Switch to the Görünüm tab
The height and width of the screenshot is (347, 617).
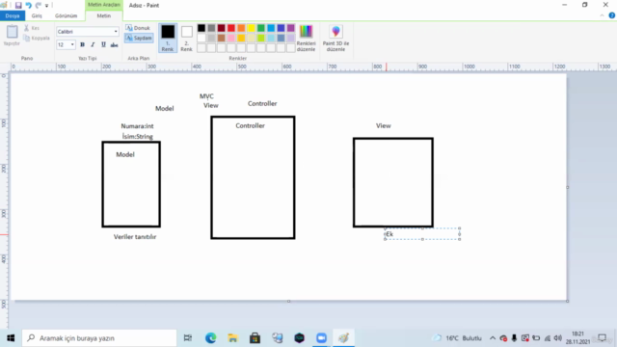coord(67,15)
